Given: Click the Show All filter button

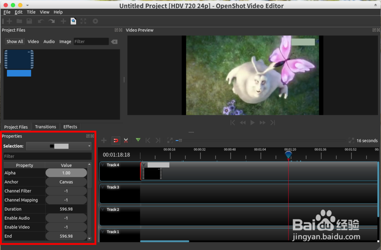Looking at the screenshot, I should (15, 41).
